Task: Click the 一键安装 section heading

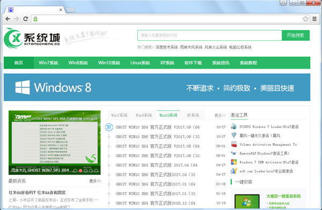Action: point(244,182)
